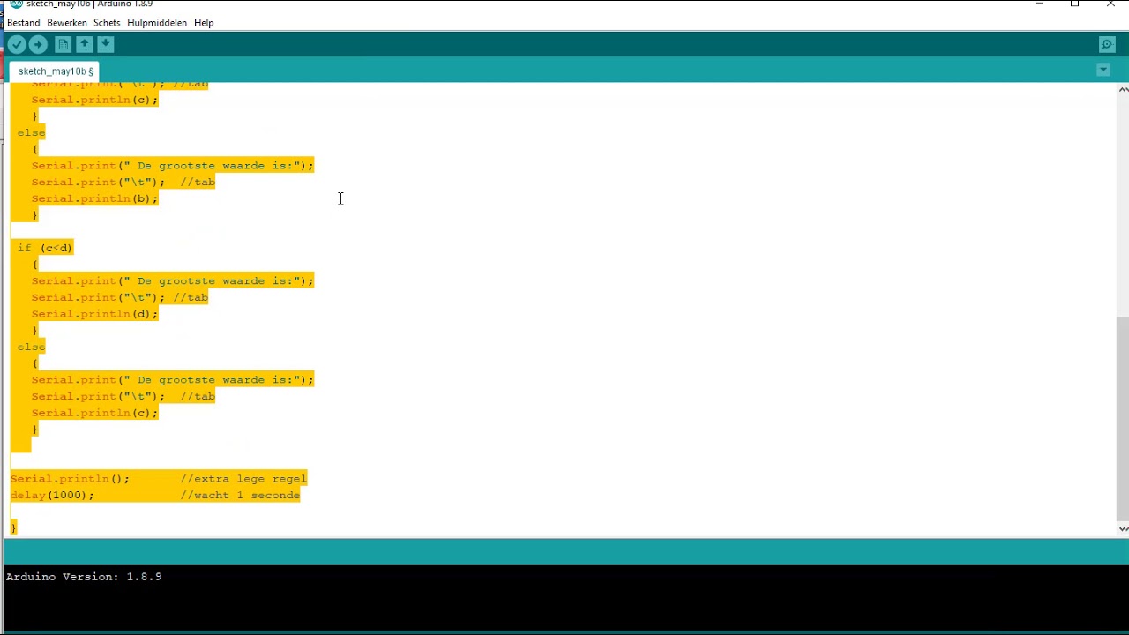Image resolution: width=1129 pixels, height=635 pixels.
Task: Click the first 'else' keyword line
Action: (x=31, y=132)
